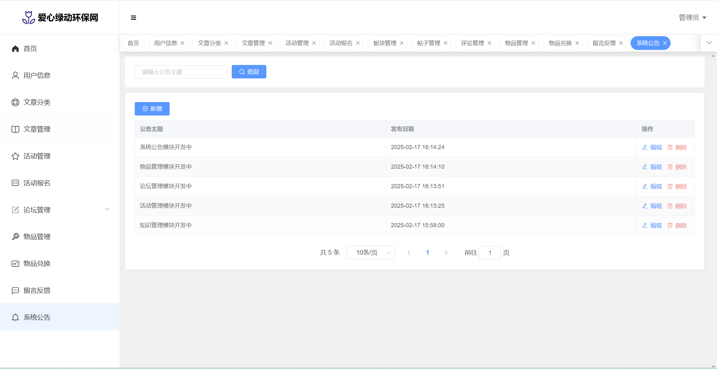Click the book icon for 文章管理
The image size is (717, 369).
[x=15, y=129]
